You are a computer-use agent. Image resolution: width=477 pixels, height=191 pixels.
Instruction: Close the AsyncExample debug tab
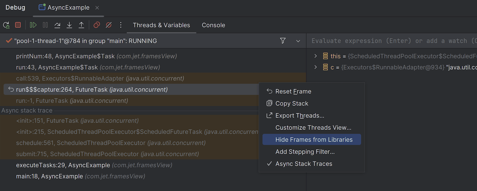tap(97, 8)
